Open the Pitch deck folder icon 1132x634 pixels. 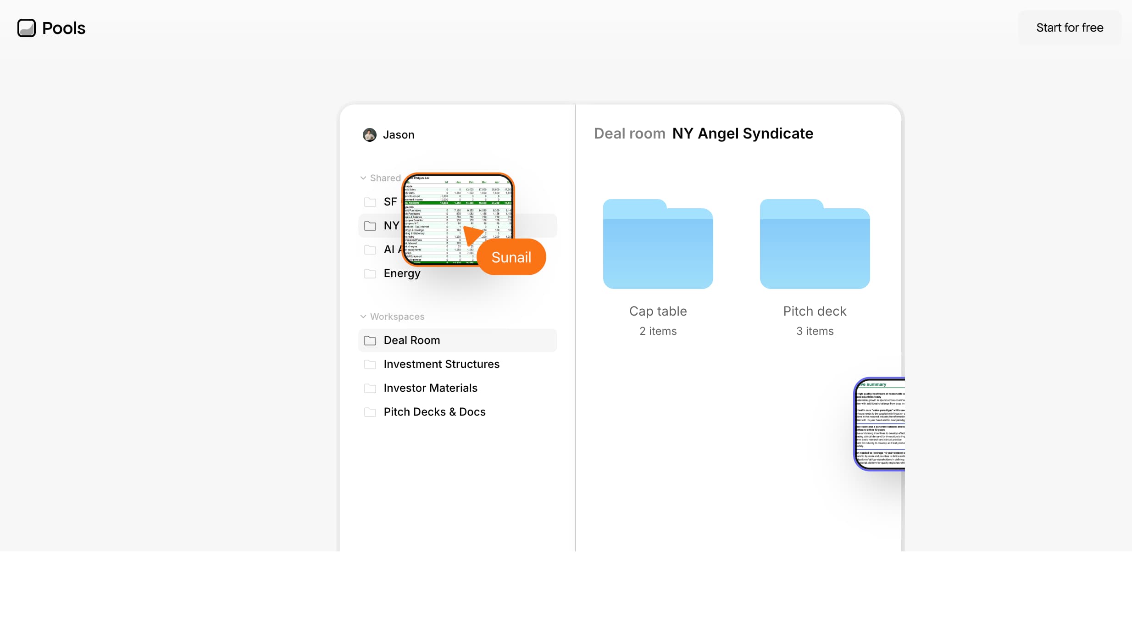pos(815,245)
